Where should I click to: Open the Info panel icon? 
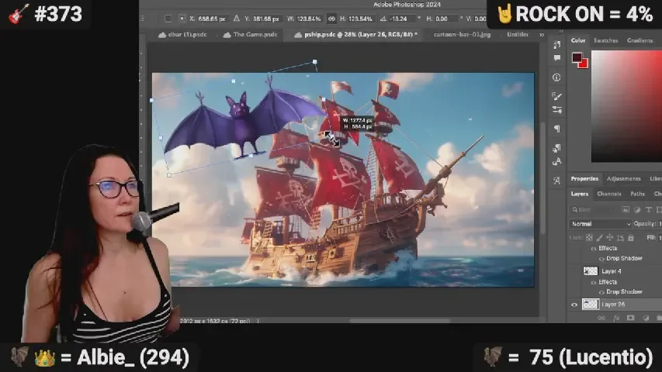point(556,77)
